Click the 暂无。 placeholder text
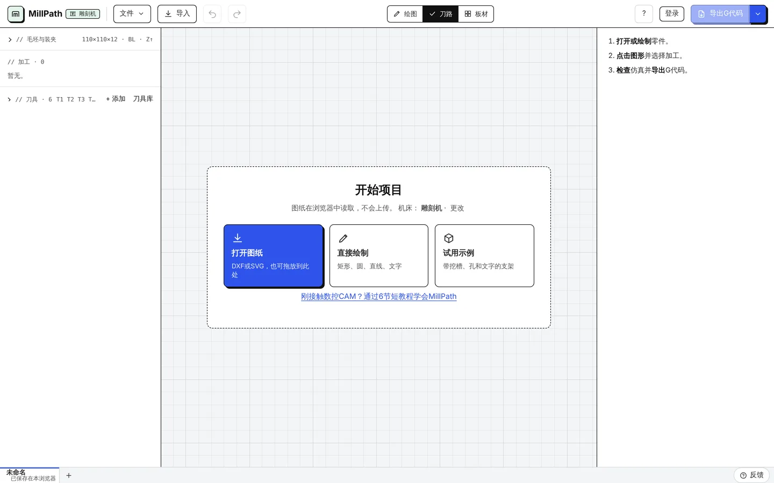This screenshot has width=774, height=483. coord(17,76)
